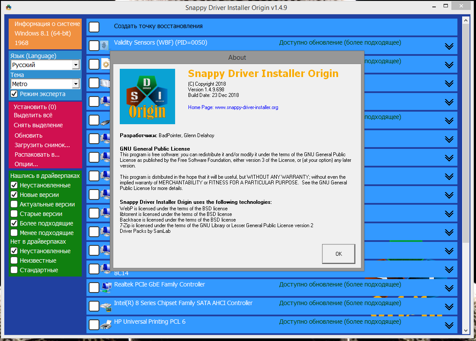Screen dimensions: 476x341
Task: Tick the Создать точку восстановления checkbox
Action: (x=94, y=27)
